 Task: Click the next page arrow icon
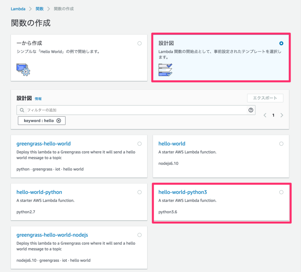[x=282, y=115]
